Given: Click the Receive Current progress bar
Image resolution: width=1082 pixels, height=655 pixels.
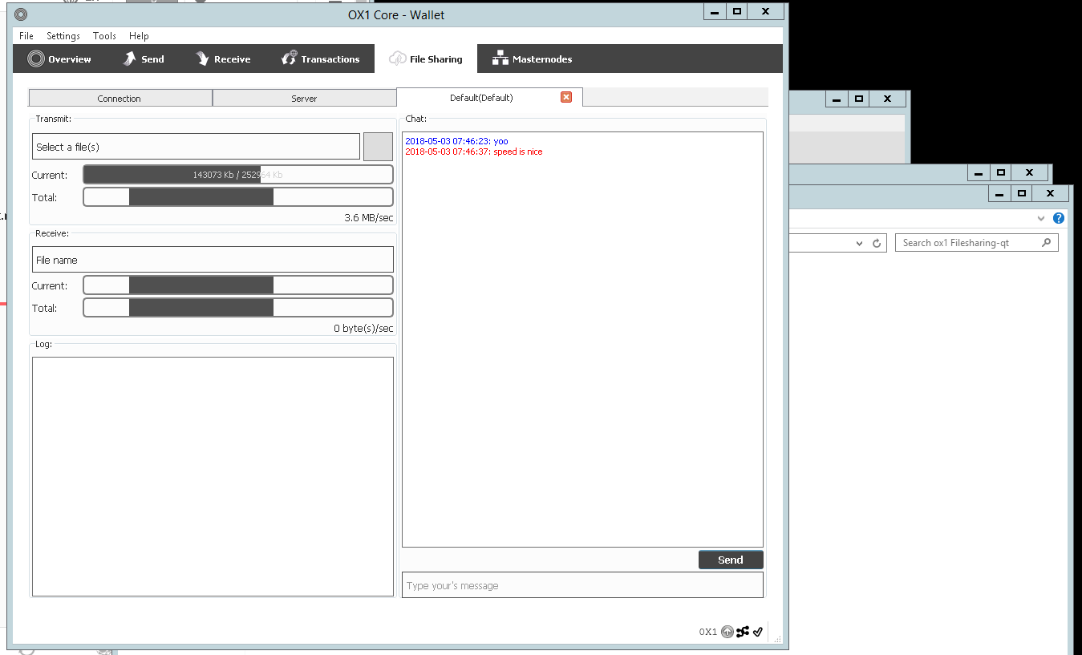Looking at the screenshot, I should (238, 285).
